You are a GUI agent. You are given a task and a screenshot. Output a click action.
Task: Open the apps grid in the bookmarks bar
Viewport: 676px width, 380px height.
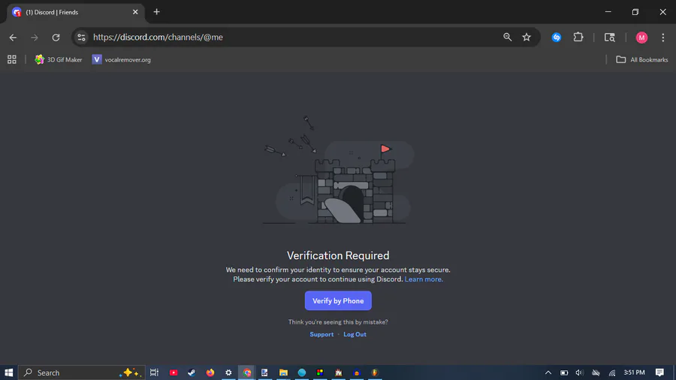[x=11, y=60]
